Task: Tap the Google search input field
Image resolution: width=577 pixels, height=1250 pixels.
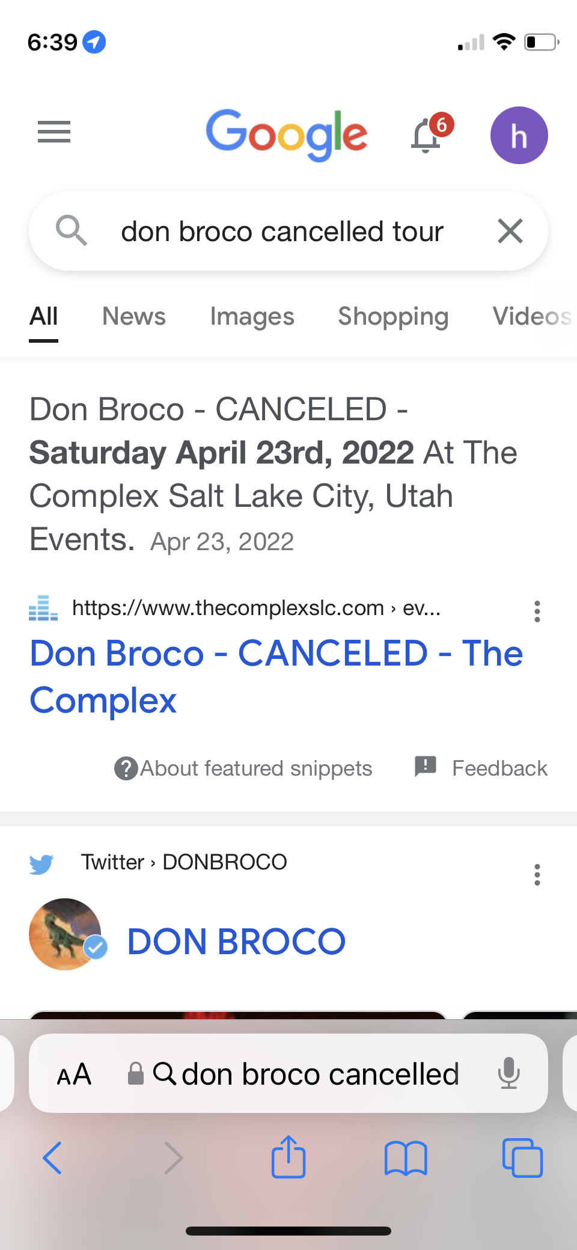Action: [x=282, y=231]
